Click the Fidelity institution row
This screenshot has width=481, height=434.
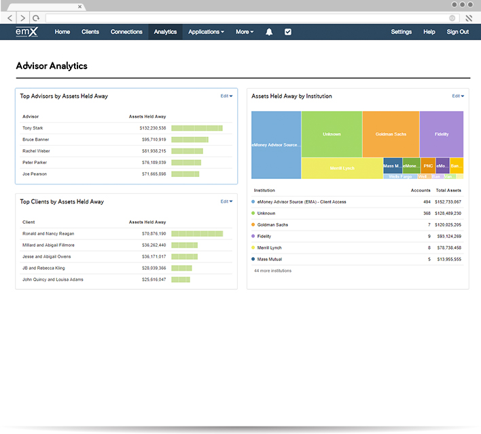357,236
